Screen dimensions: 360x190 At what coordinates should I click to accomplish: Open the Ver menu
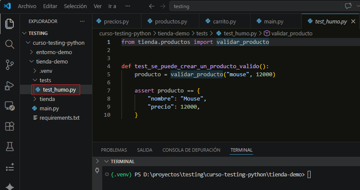[x=98, y=6]
